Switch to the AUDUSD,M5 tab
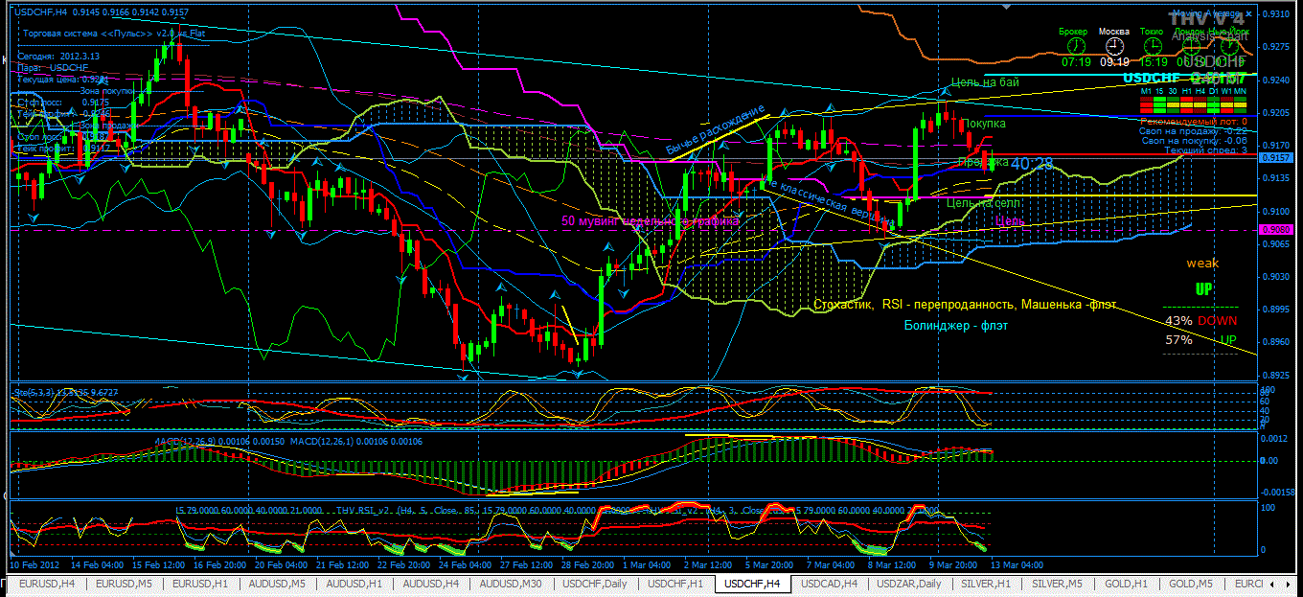 click(x=277, y=583)
